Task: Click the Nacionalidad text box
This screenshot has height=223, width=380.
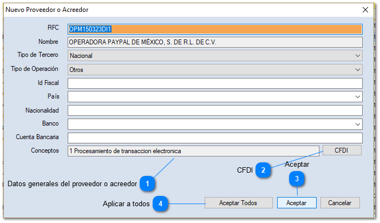Action: (214, 110)
